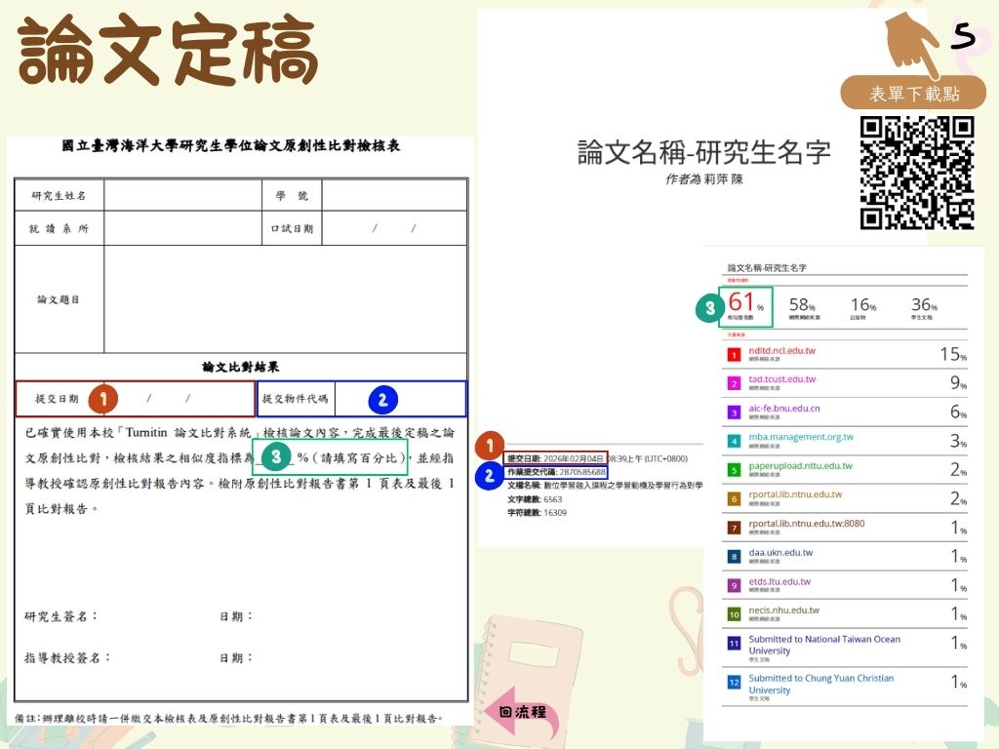Open the 表單下載點 download button
Viewport: 999px width, 749px height.
coord(912,91)
